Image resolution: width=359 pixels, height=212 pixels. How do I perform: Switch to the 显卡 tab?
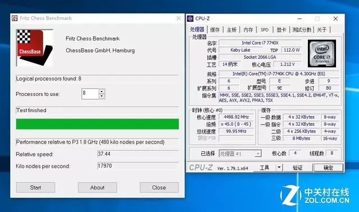point(281,30)
